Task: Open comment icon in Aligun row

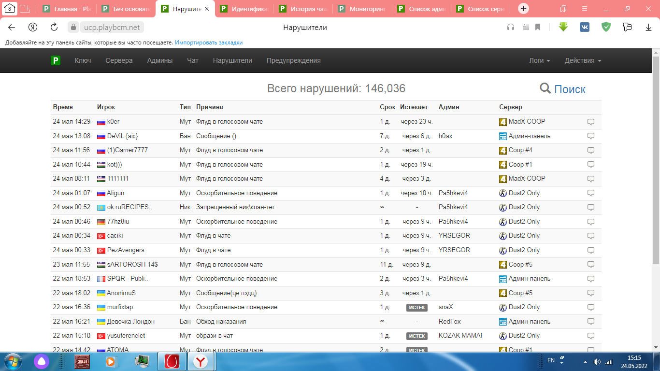Action: pos(590,193)
